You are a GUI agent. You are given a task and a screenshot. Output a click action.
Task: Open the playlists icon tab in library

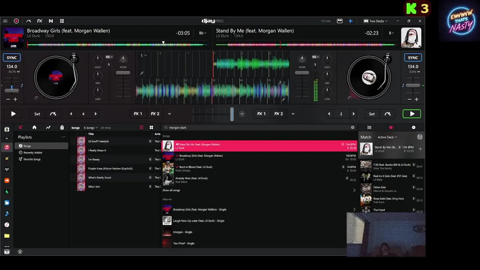pos(21,127)
